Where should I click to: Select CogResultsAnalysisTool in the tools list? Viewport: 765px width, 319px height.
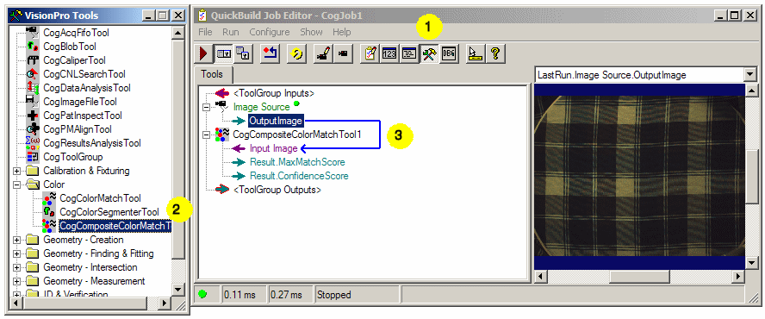91,143
